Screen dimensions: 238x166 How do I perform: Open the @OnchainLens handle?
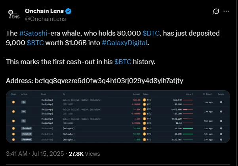45,19
